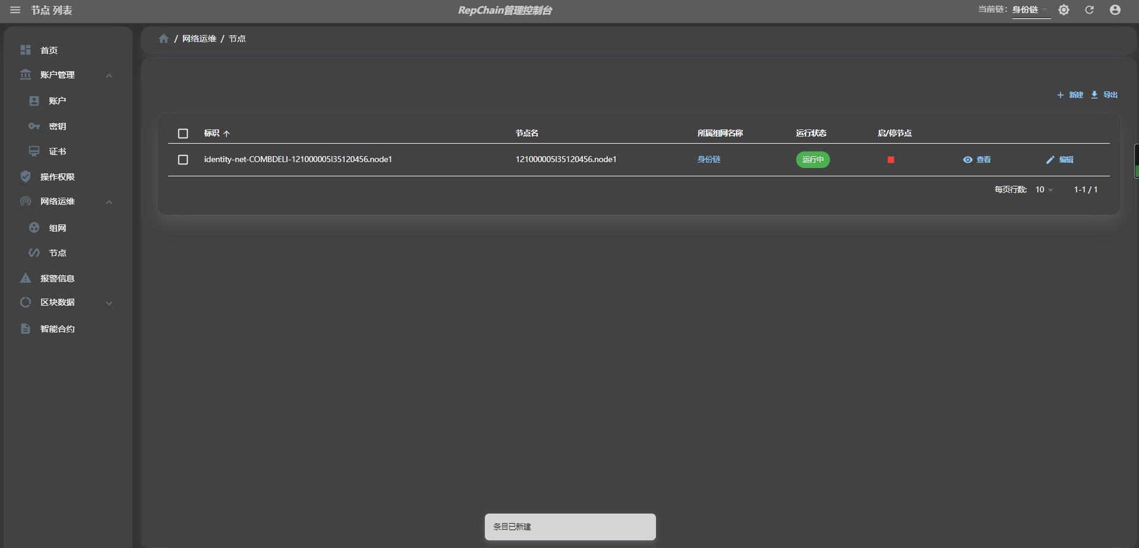Image resolution: width=1139 pixels, height=548 pixels.
Task: Sort by the 节点名 column header
Action: (x=527, y=134)
